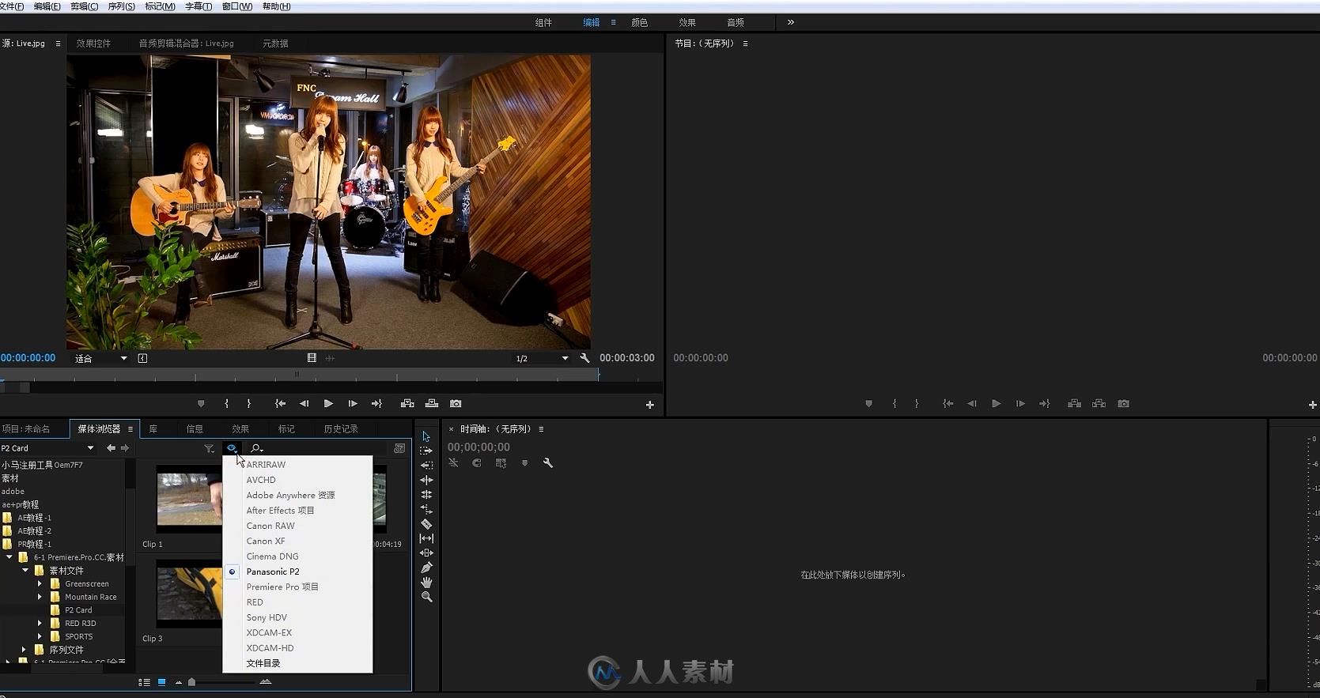Open the 1/2 playback resolution dropdown
Screen dimensions: 1320x698
565,358
